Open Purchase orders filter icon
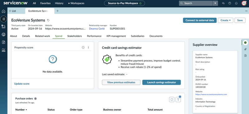 [x=178, y=99]
